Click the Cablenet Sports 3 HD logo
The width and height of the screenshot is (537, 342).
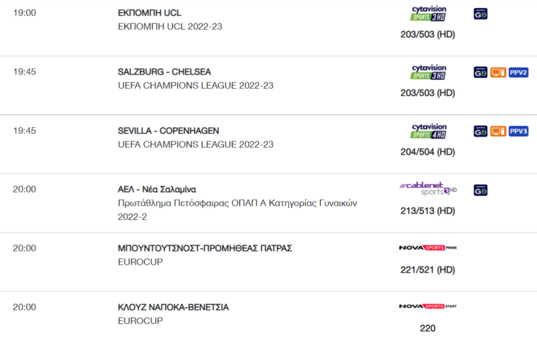point(428,189)
